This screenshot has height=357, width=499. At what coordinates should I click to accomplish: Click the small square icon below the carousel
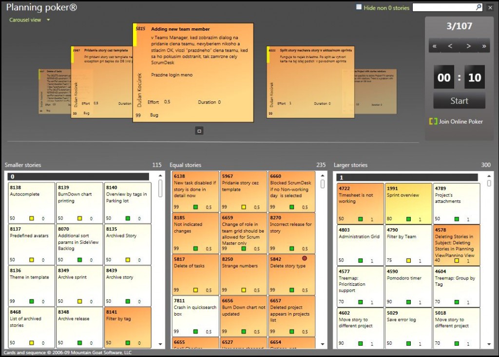(x=199, y=131)
